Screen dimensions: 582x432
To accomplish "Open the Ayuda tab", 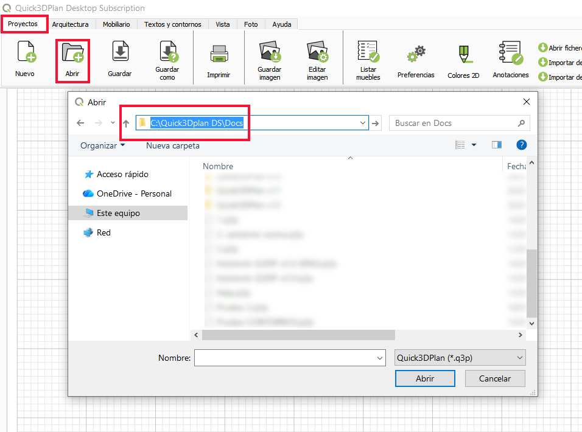I will click(282, 24).
